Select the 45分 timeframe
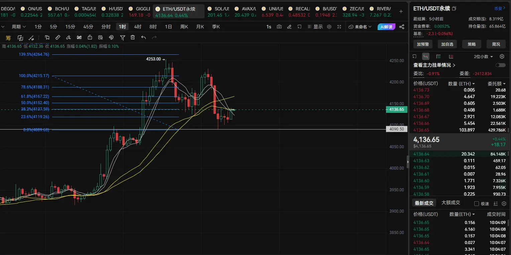 88,27
